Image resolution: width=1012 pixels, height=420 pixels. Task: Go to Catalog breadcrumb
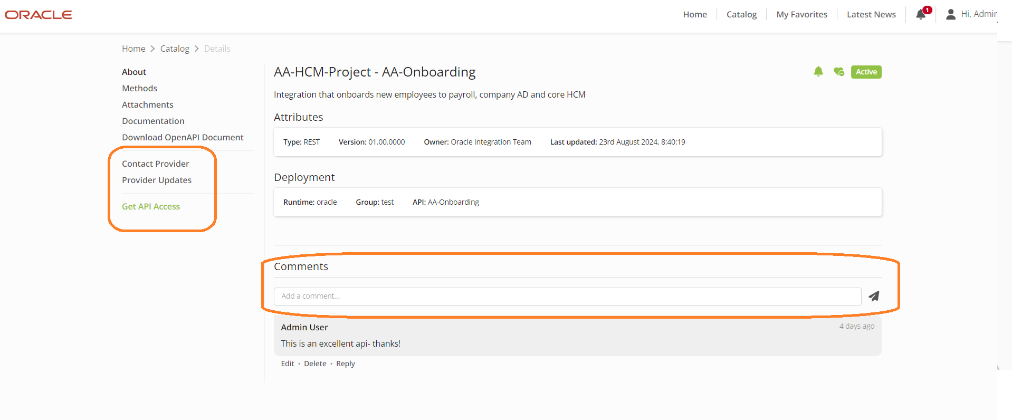pyautogui.click(x=175, y=49)
